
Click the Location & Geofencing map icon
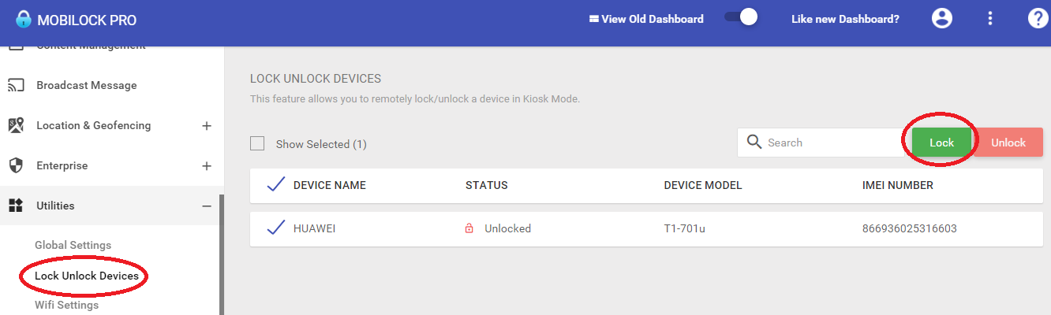point(16,125)
